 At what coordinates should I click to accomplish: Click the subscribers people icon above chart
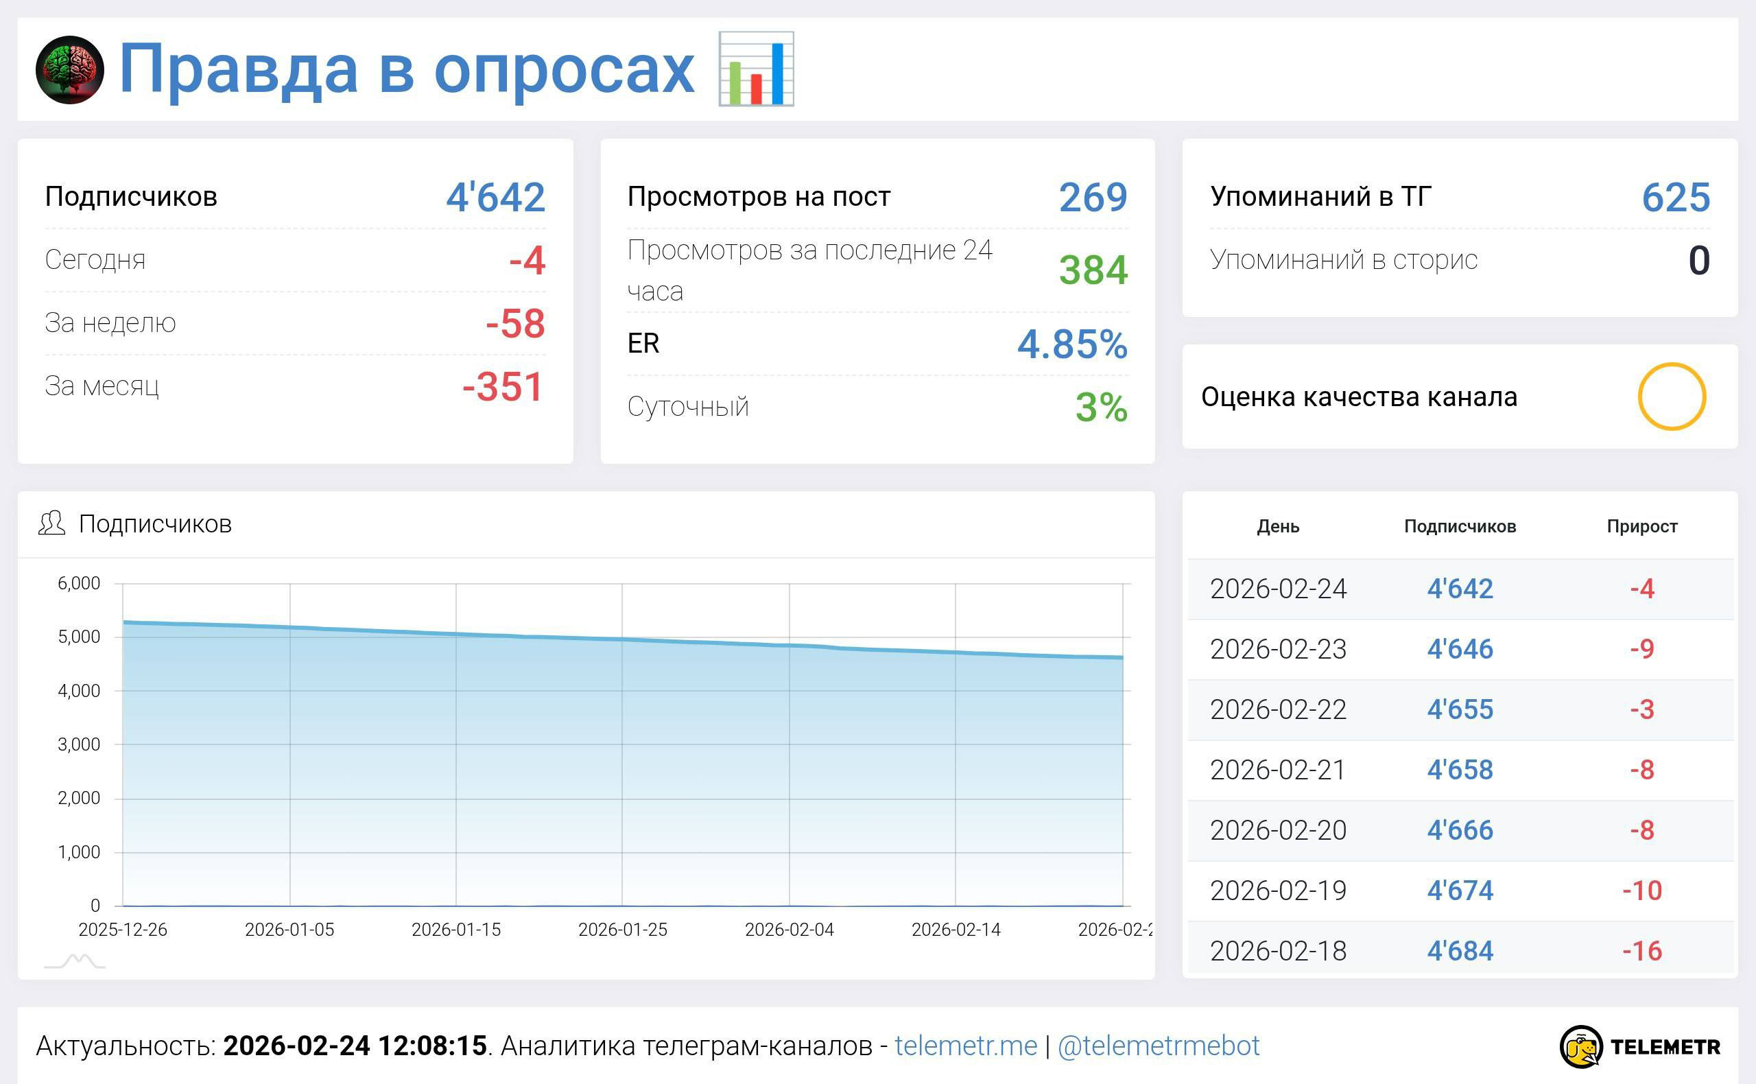pyautogui.click(x=51, y=524)
